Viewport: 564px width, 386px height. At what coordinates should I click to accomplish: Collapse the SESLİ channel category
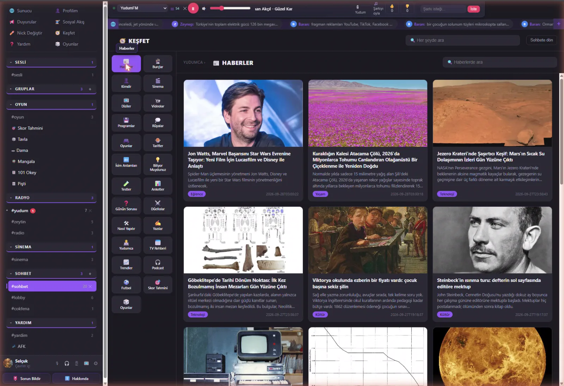[x=51, y=62]
